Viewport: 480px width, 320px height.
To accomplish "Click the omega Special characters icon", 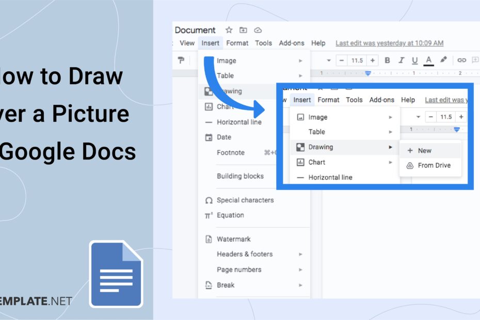I will pyautogui.click(x=209, y=200).
